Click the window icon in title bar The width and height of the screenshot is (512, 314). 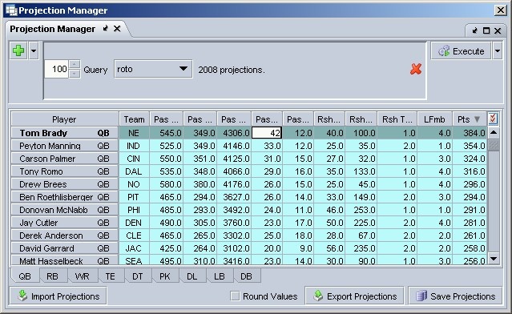tap(11, 10)
